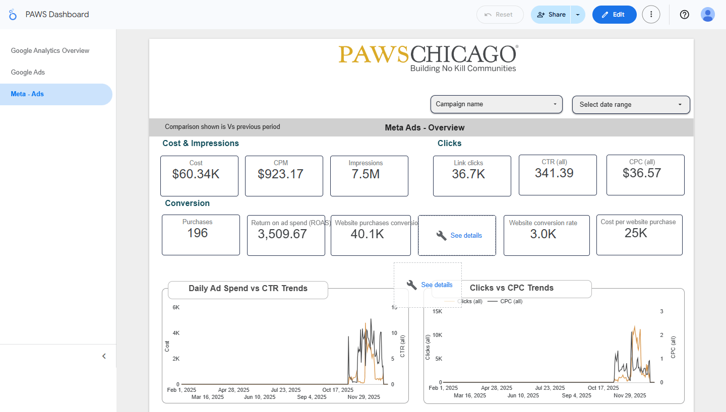Click the Looker Studio logo icon
726x412 pixels.
click(x=13, y=15)
